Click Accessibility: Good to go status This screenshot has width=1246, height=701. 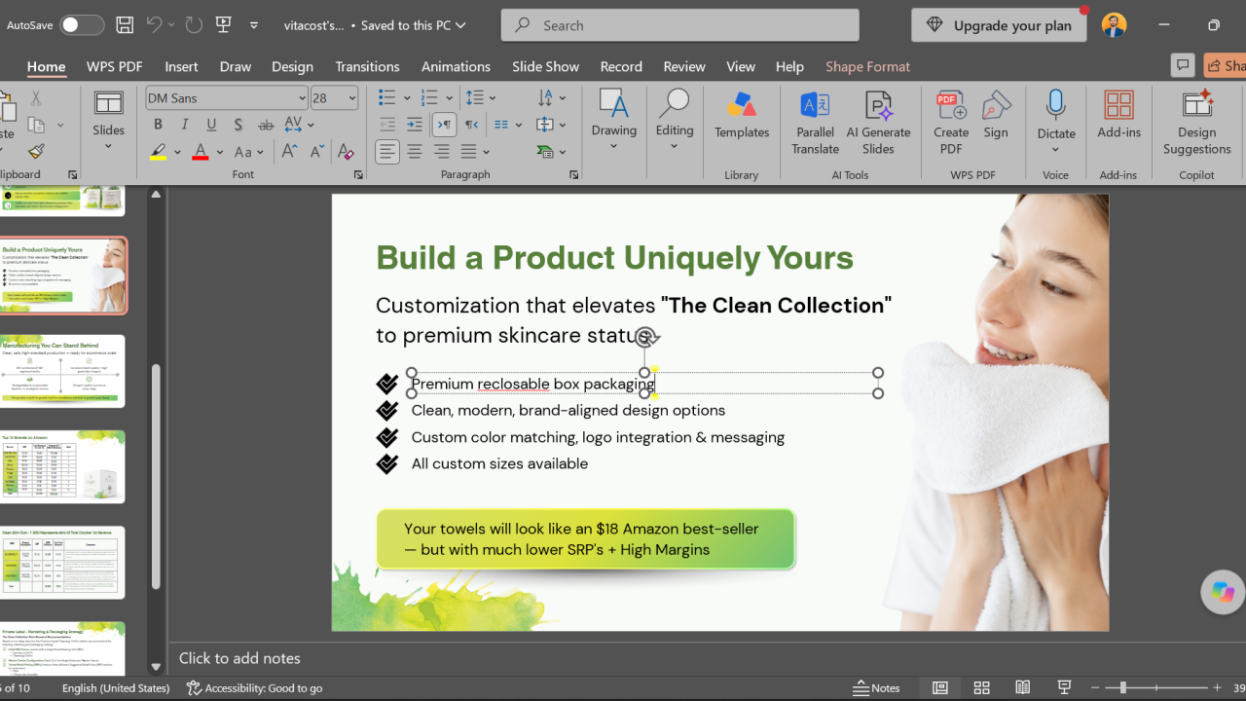[254, 687]
